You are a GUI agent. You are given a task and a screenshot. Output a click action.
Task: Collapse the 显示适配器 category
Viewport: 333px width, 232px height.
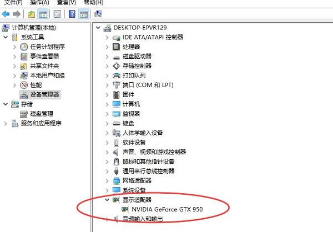[107, 200]
